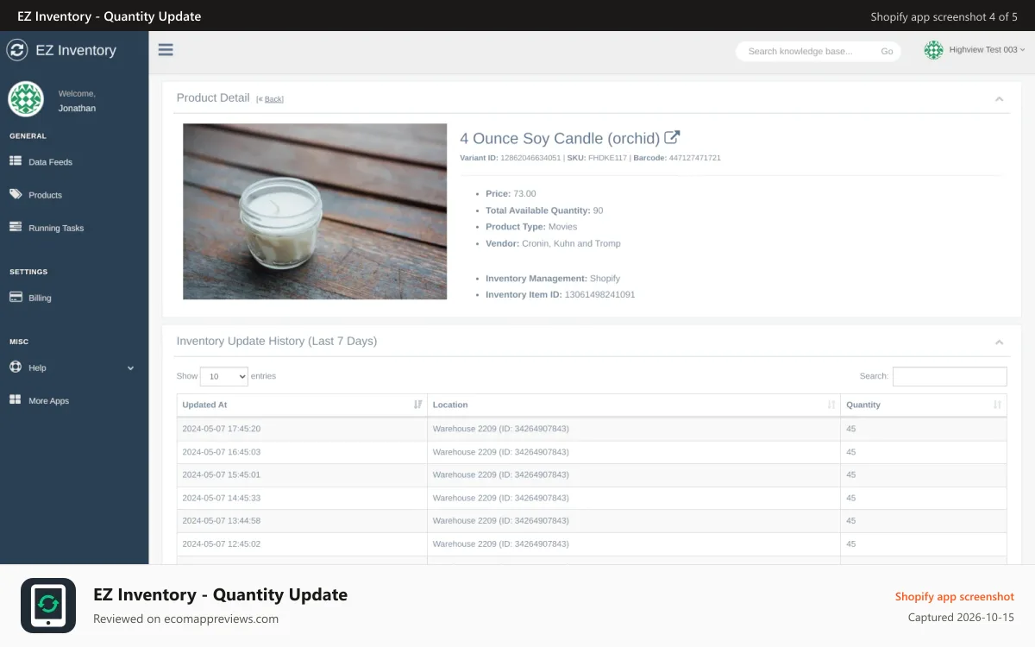Select the 2024-05-07 16:45:03 row
This screenshot has width=1035, height=647.
(592, 452)
